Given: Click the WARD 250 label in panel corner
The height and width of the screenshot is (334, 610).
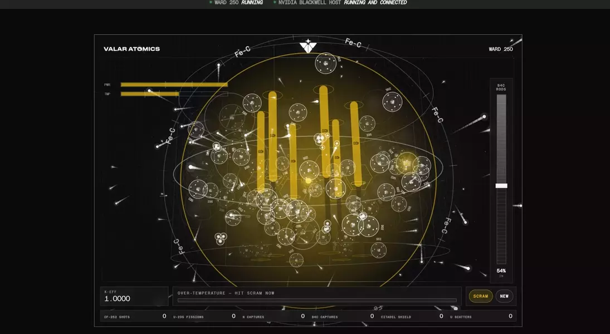Looking at the screenshot, I should [501, 49].
